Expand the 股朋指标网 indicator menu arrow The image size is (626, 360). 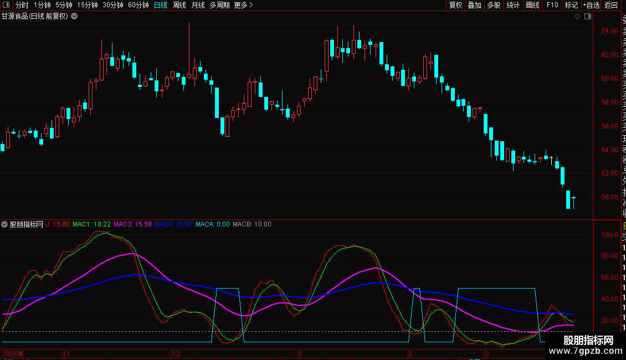[4, 224]
